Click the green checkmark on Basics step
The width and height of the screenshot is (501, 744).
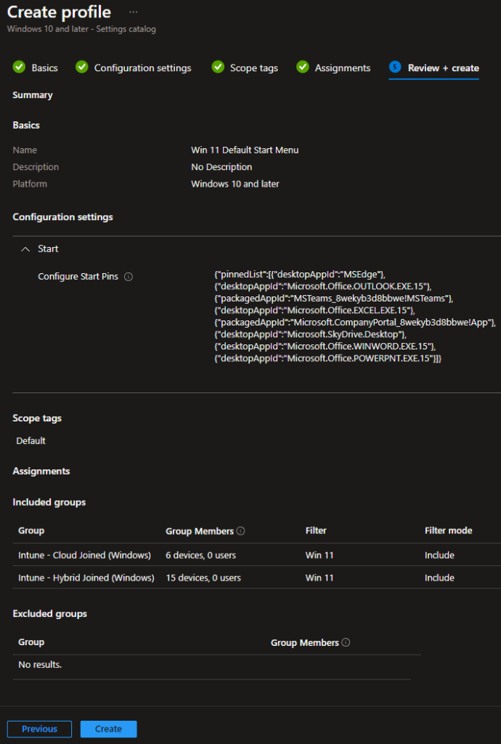[x=18, y=67]
